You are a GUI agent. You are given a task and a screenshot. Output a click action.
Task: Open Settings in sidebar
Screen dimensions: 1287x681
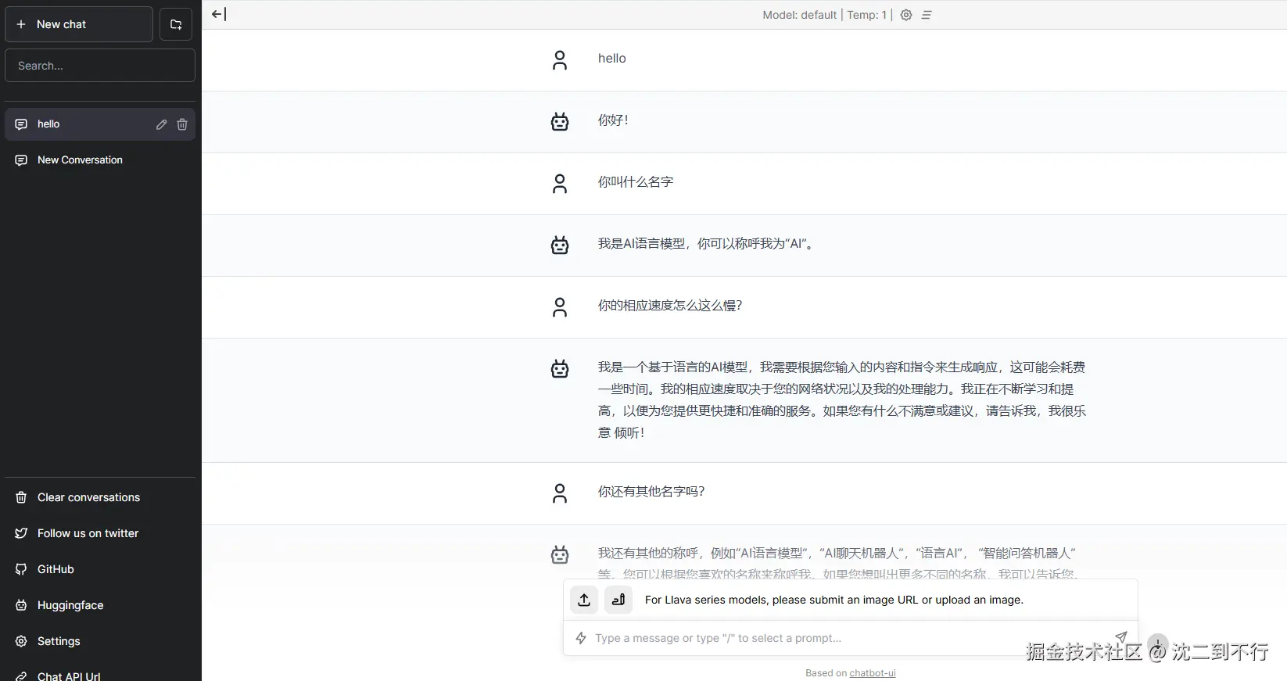coord(100,641)
